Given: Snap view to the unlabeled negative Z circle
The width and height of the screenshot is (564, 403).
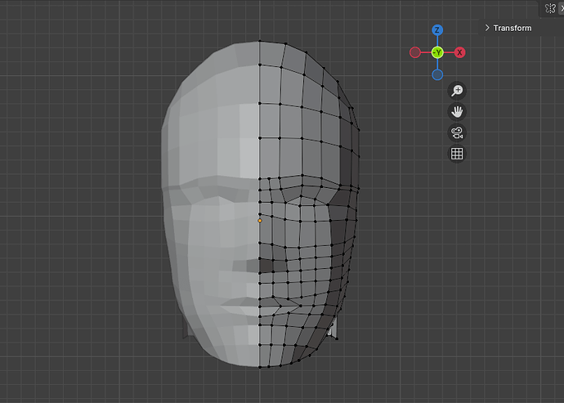Looking at the screenshot, I should point(437,75).
